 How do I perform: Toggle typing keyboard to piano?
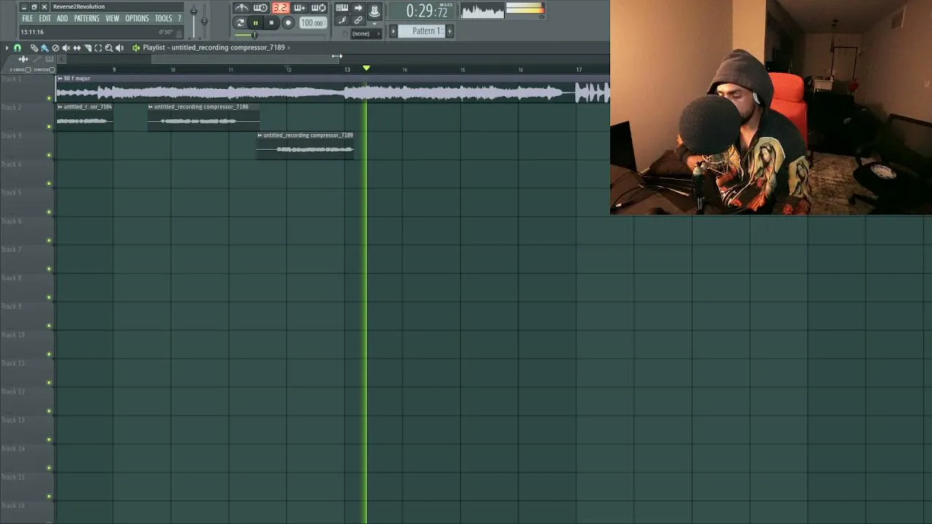(342, 7)
